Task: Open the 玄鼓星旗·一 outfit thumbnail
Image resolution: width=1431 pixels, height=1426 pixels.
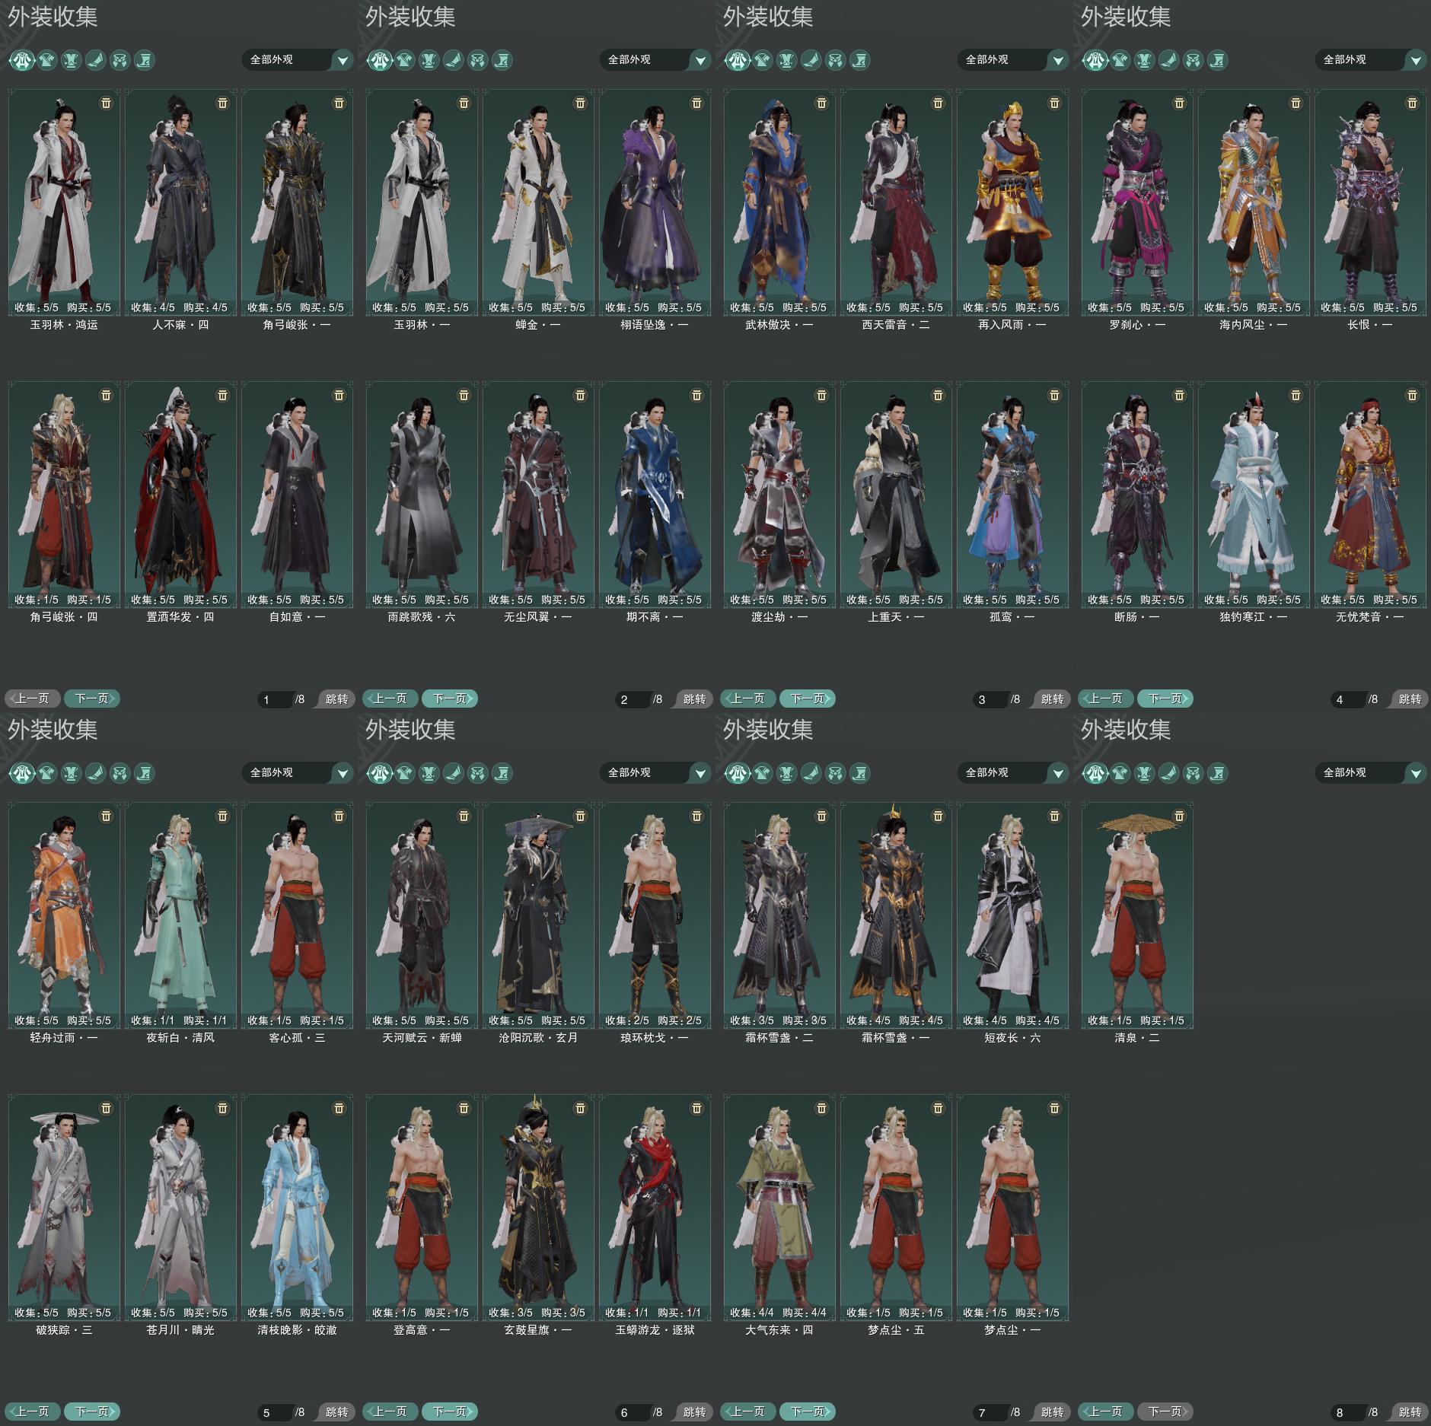Action: click(x=538, y=1208)
